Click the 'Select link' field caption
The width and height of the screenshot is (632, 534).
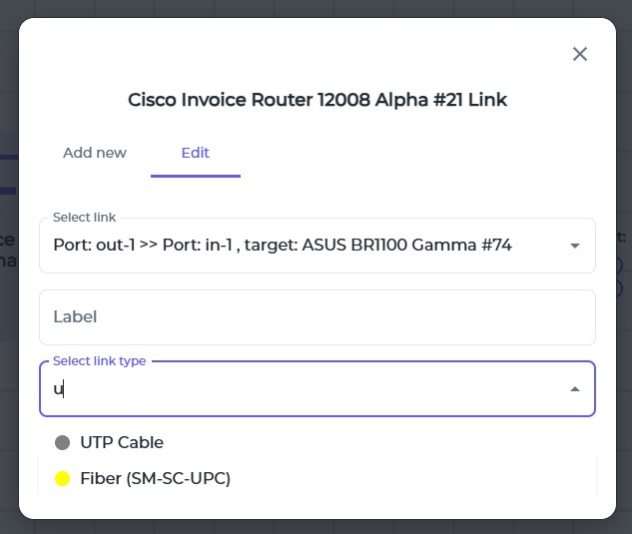point(84,218)
